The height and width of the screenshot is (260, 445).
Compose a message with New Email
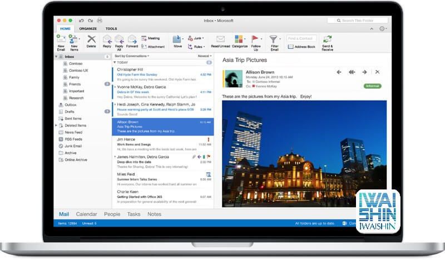pos(61,43)
